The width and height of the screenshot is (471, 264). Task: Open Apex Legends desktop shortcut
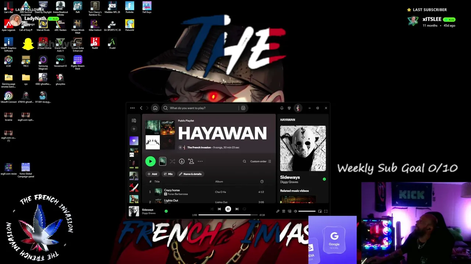tap(8, 25)
